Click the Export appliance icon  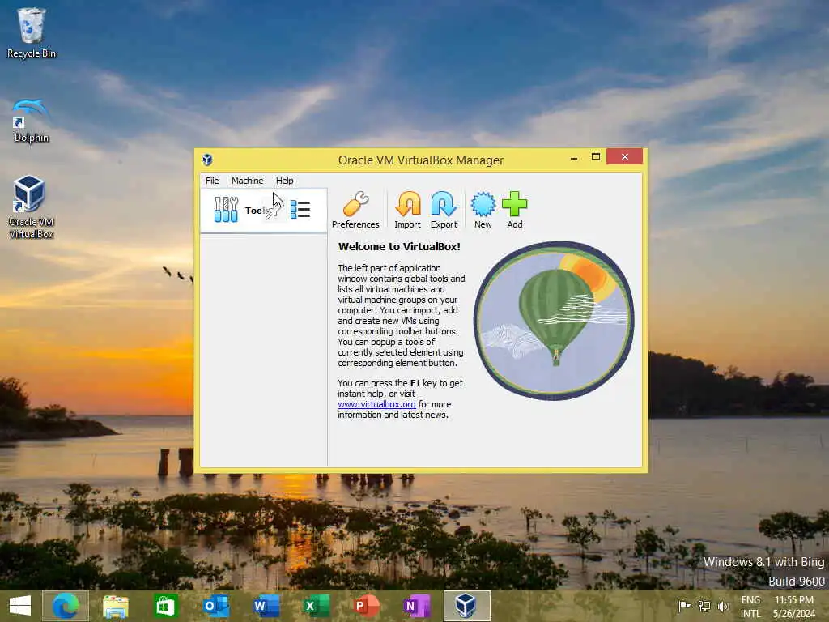point(444,210)
